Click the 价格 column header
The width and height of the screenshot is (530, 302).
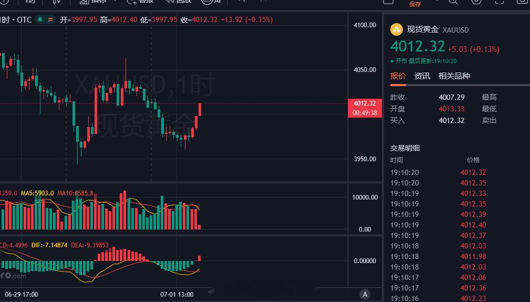click(473, 160)
